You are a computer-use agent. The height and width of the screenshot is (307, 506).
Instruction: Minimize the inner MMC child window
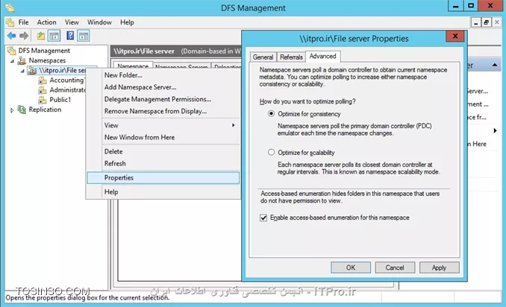point(475,22)
